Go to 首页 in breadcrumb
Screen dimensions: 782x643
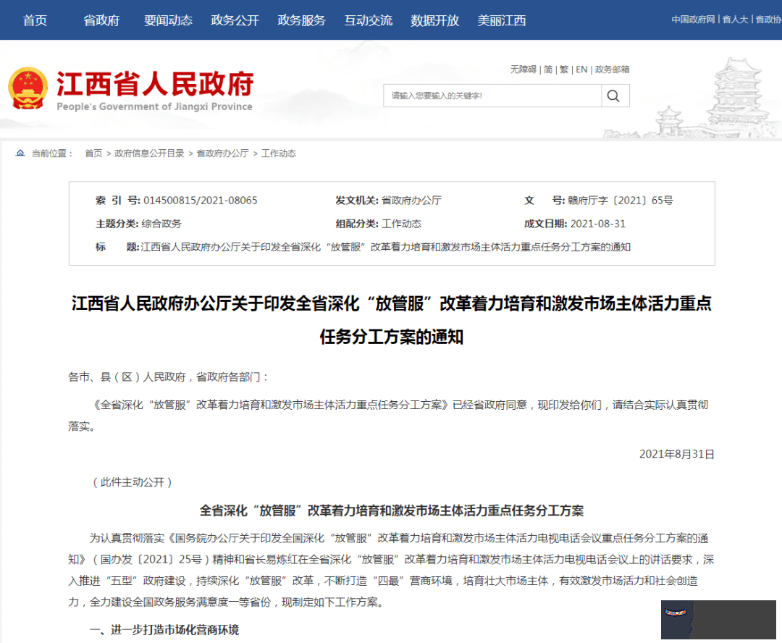[93, 153]
